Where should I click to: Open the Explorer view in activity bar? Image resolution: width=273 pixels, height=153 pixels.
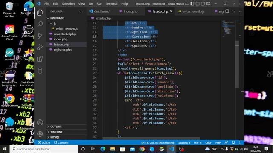[x=40, y=12]
